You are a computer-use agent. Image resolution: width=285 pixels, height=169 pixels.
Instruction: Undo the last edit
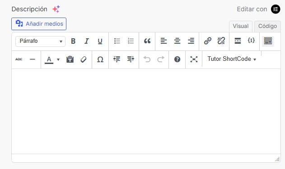147,59
